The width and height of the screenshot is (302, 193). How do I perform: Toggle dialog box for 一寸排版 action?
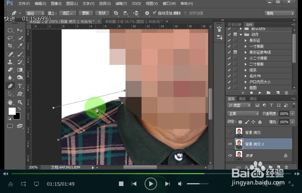tap(235, 46)
